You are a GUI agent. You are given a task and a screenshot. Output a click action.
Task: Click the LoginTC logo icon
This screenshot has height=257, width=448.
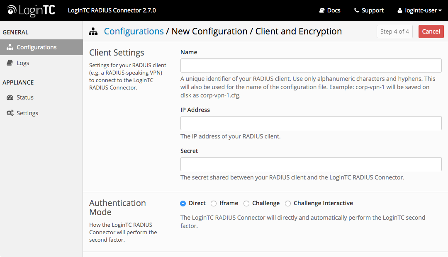pyautogui.click(x=12, y=10)
